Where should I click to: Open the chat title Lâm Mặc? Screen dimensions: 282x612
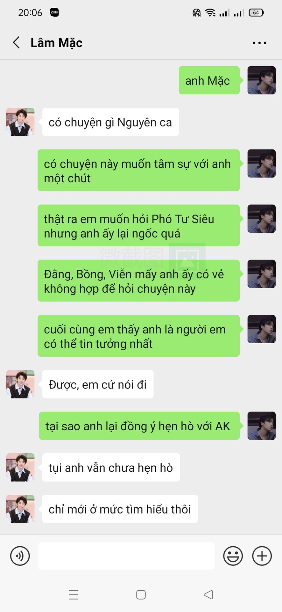pyautogui.click(x=56, y=43)
